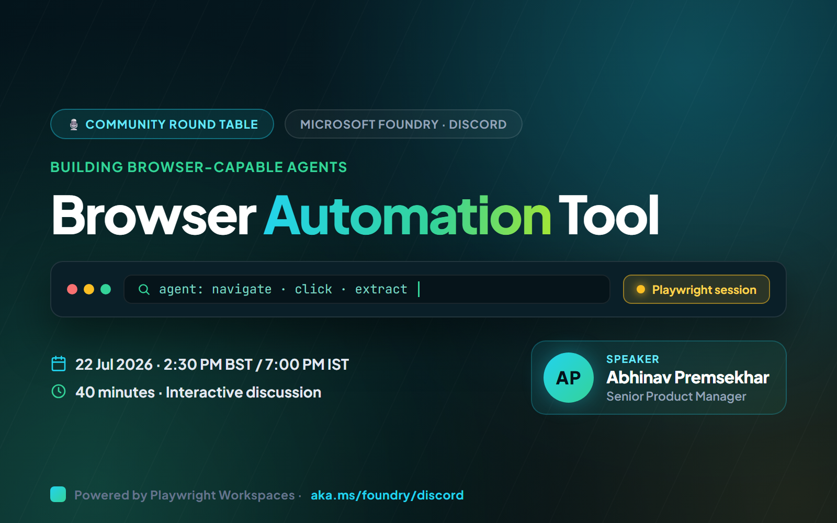Click the green window dot
837x523 pixels.
click(106, 289)
